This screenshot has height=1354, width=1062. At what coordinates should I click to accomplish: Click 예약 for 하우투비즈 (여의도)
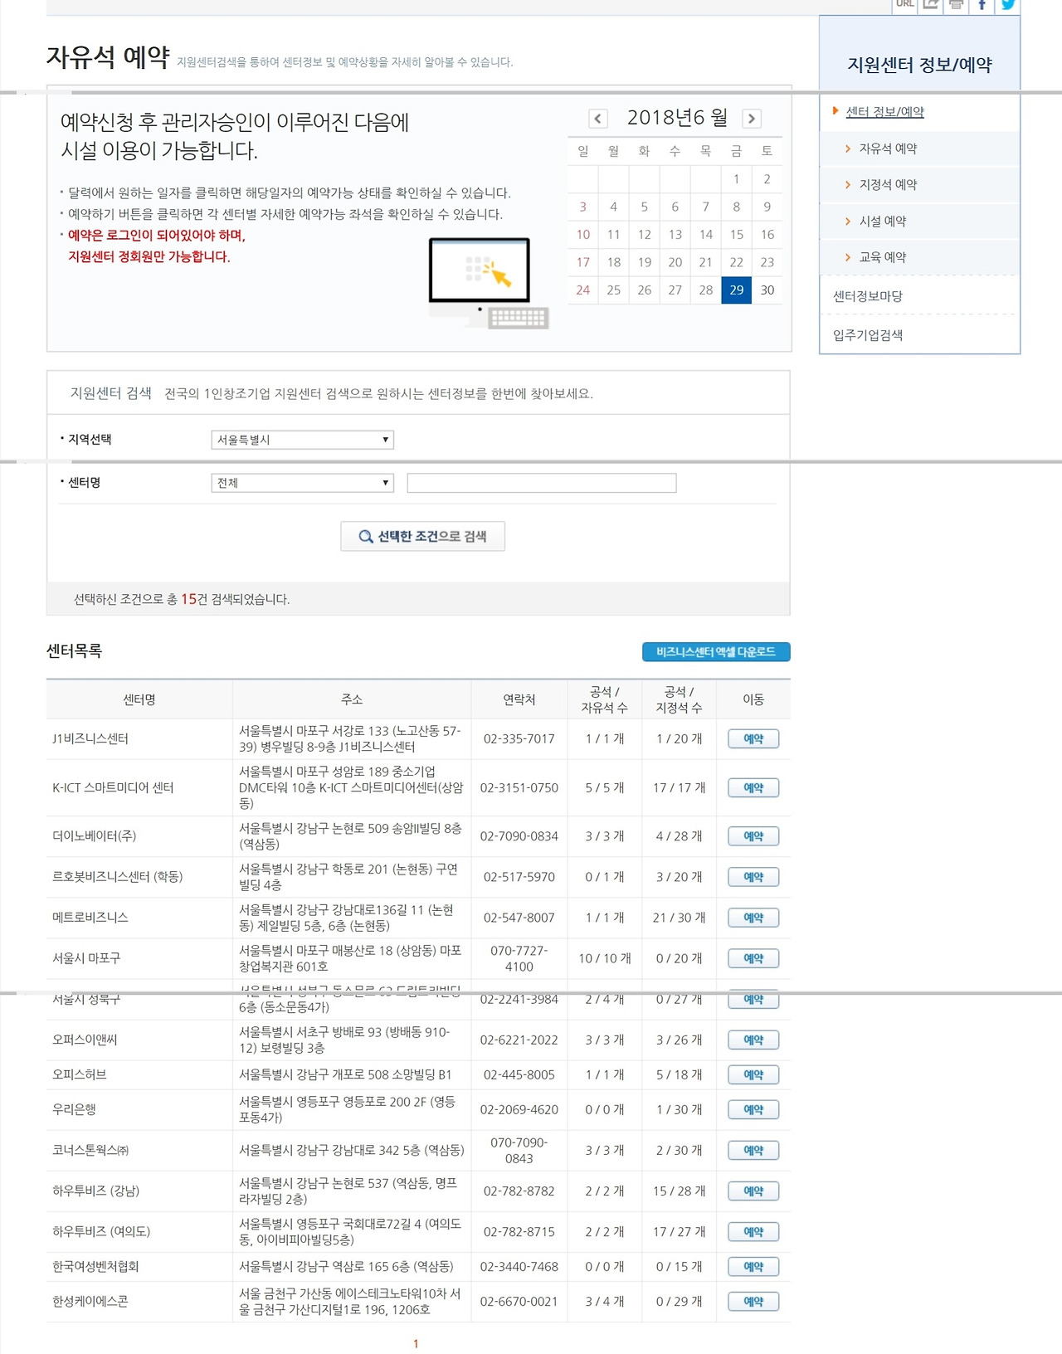coord(753,1232)
